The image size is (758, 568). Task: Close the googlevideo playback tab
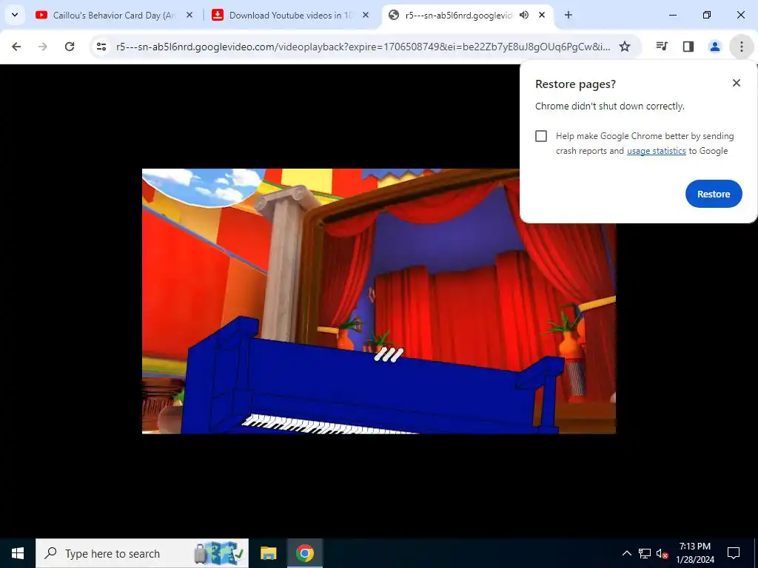pyautogui.click(x=542, y=15)
